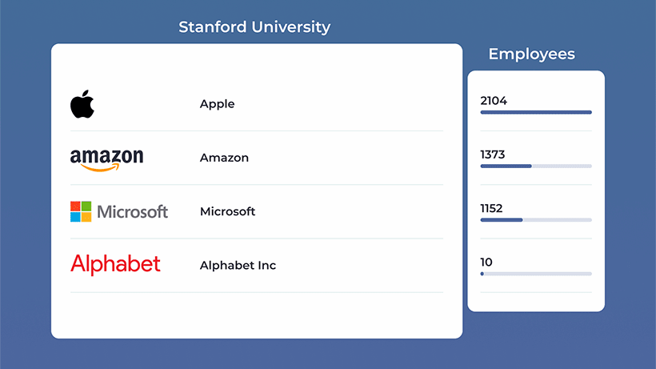
Task: Click the 10 employee count
Action: [486, 262]
